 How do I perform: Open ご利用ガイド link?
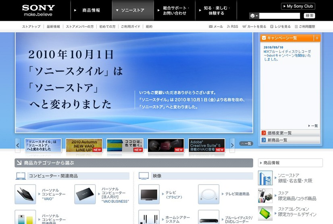[130, 27]
